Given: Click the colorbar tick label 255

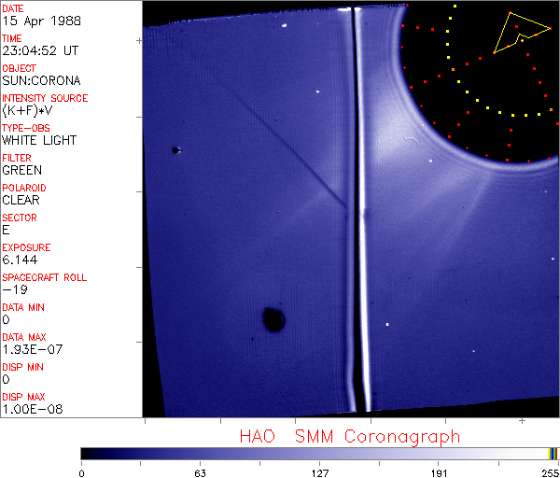Looking at the screenshot, I should pos(551,473).
